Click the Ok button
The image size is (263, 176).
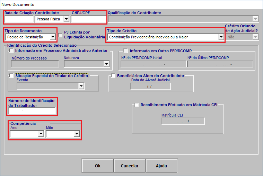(x=97, y=166)
